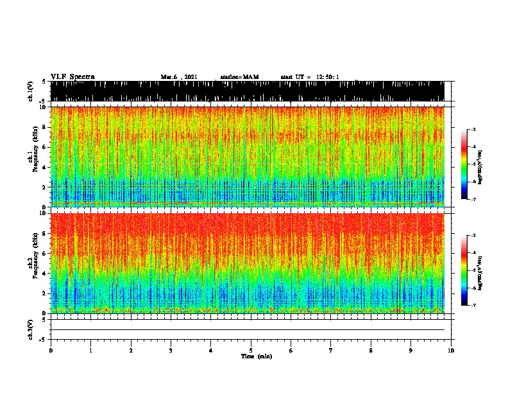This screenshot has height=393, width=508.
Task: Click time axis tick label "9"
Action: tap(411, 351)
